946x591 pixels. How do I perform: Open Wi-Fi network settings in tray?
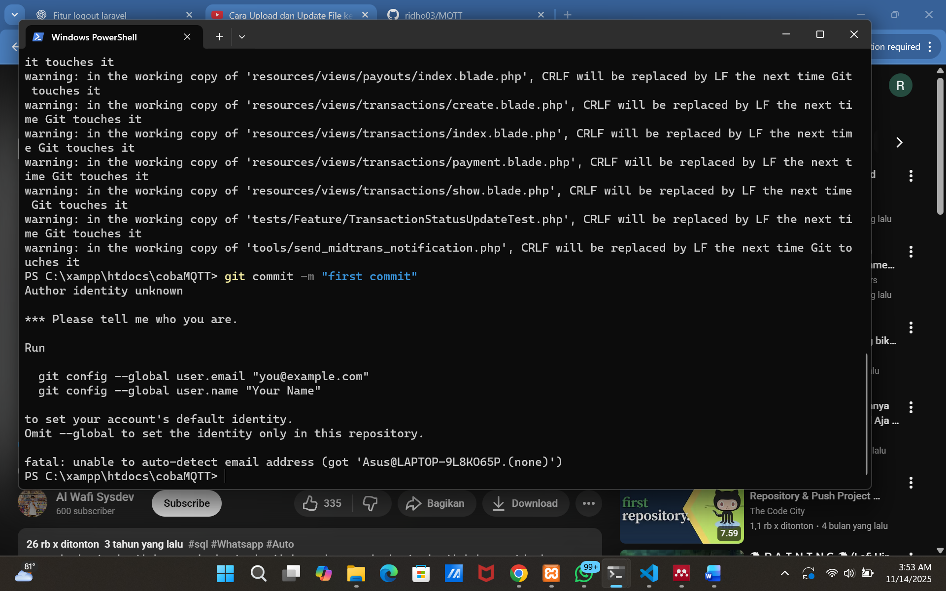(x=832, y=573)
